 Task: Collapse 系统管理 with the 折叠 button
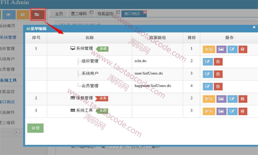pos(209,49)
